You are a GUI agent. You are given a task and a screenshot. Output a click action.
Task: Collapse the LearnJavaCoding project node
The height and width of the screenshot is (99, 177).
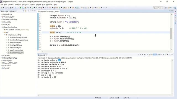pyautogui.click(x=1, y=27)
